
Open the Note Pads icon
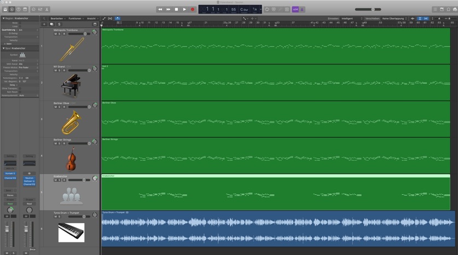(x=442, y=9)
